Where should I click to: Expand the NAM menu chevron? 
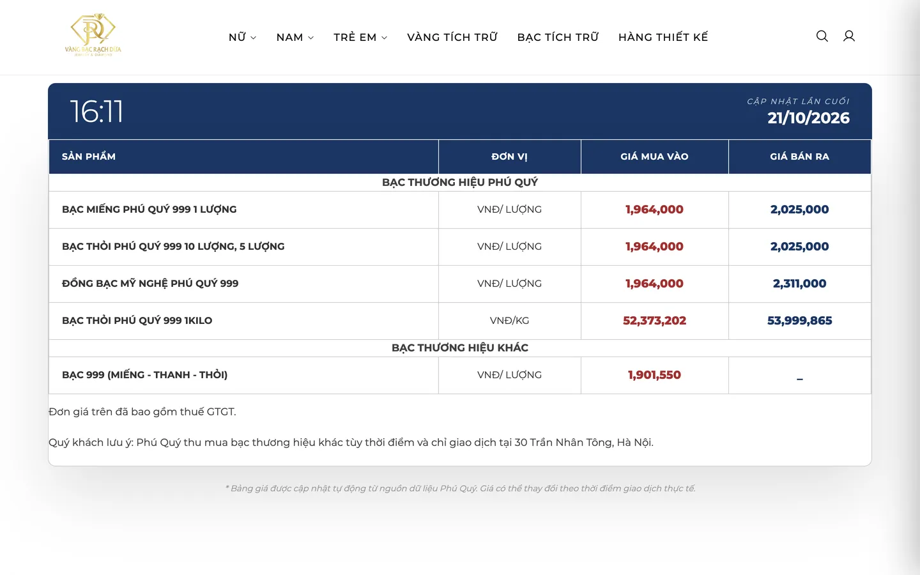(x=311, y=38)
